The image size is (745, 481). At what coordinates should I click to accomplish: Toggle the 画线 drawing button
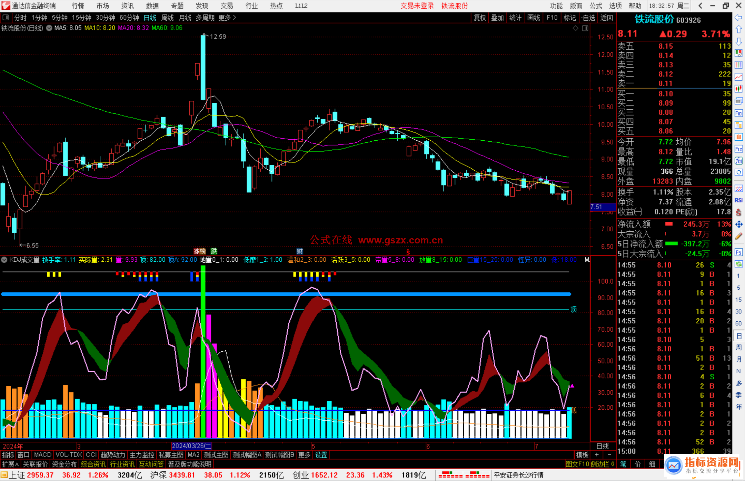coord(533,18)
